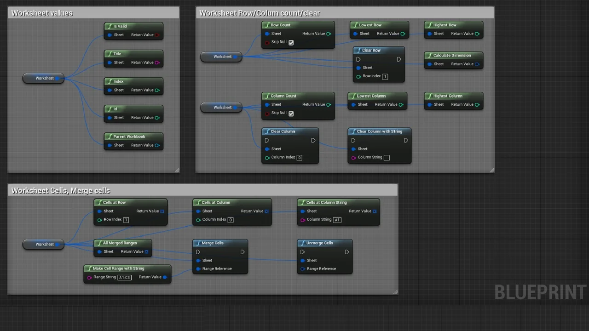The image size is (589, 331).
Task: Click the Clear Row execution output pin
Action: click(x=398, y=59)
